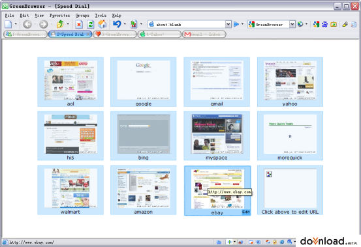Image resolution: width=361 pixels, height=247 pixels.
Task: Switch to the Gmail Inbox tab
Action: click(204, 35)
